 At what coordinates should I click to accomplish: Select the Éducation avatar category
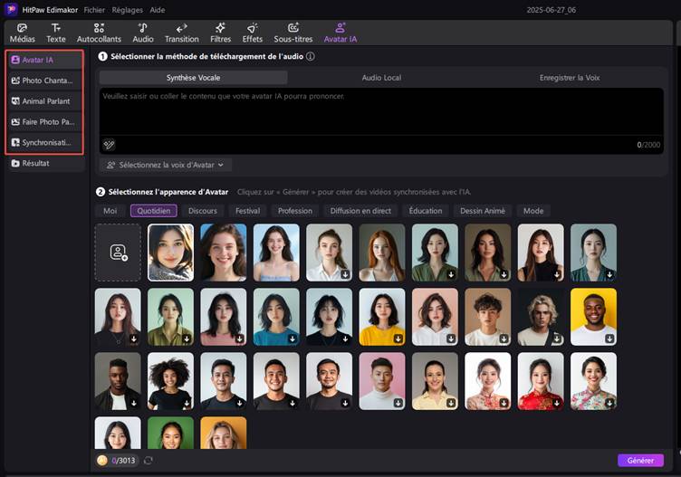pyautogui.click(x=426, y=211)
